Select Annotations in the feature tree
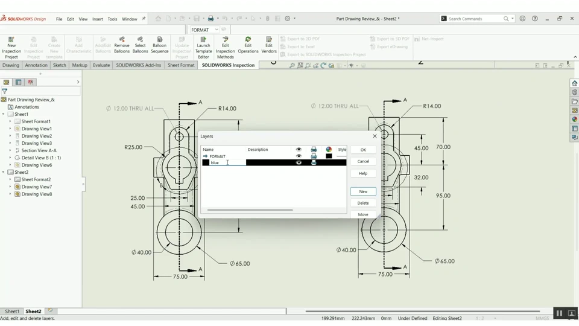 click(x=27, y=107)
